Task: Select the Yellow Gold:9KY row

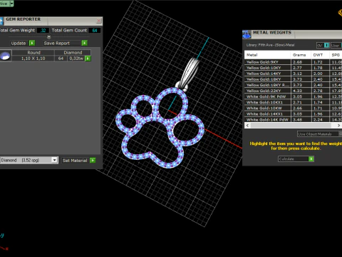Action: 294,62
